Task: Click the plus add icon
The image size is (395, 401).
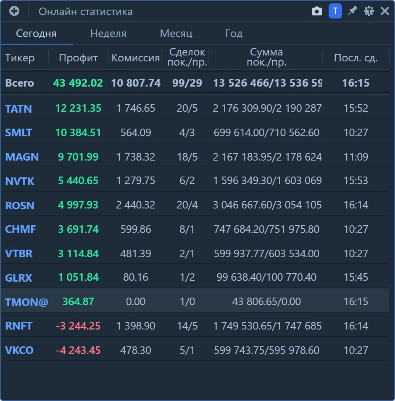Action: (14, 11)
